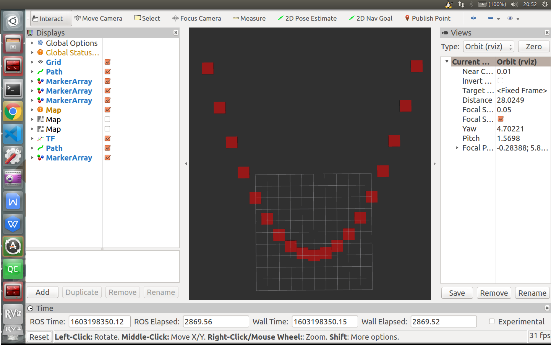The image size is (551, 345).
Task: Activate the Move Camera tool
Action: click(x=98, y=18)
